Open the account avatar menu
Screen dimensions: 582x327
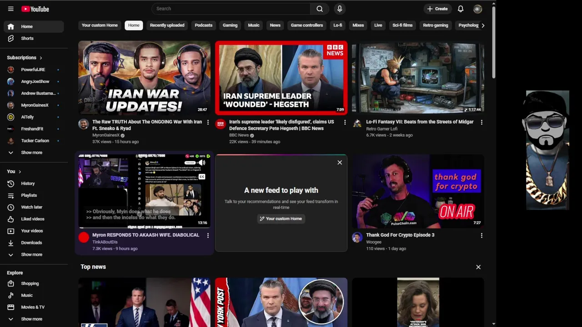(x=477, y=9)
